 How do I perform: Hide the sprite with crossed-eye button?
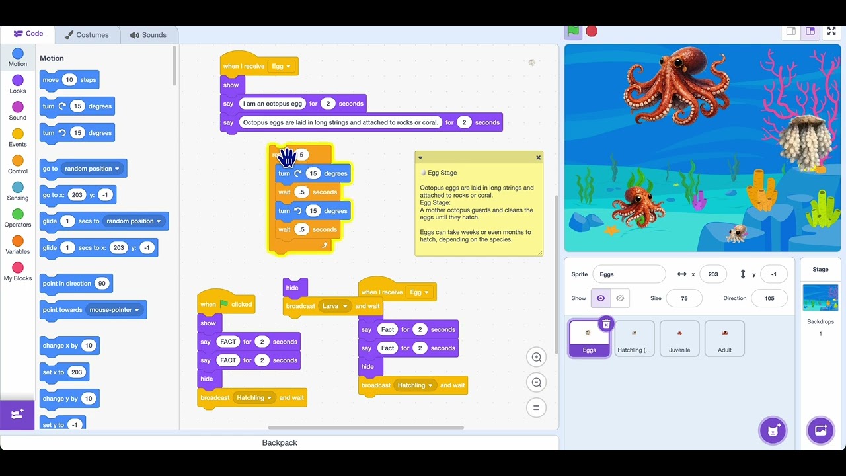pos(620,298)
